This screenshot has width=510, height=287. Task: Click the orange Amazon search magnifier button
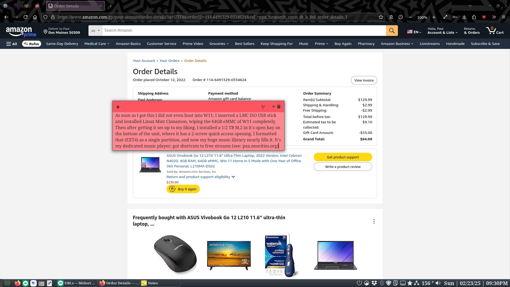(x=392, y=31)
